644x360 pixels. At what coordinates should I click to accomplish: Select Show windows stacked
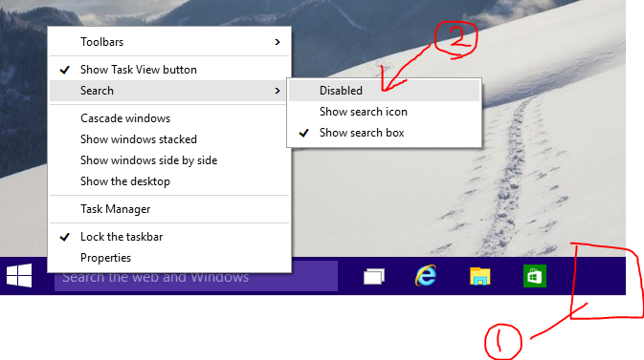coord(169,139)
